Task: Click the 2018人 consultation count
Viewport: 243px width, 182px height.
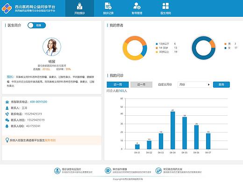Action: pos(46,69)
